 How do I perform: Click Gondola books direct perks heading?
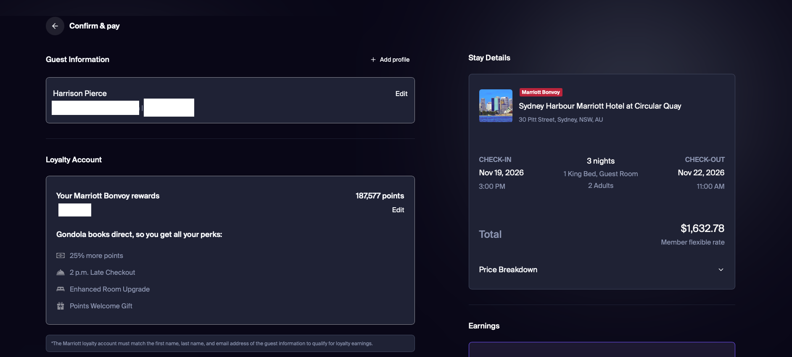(139, 235)
